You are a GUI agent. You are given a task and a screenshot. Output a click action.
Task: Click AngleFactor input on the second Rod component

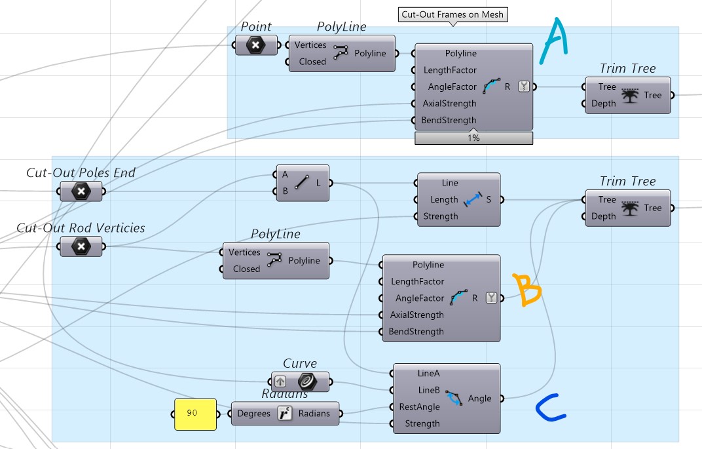point(420,298)
